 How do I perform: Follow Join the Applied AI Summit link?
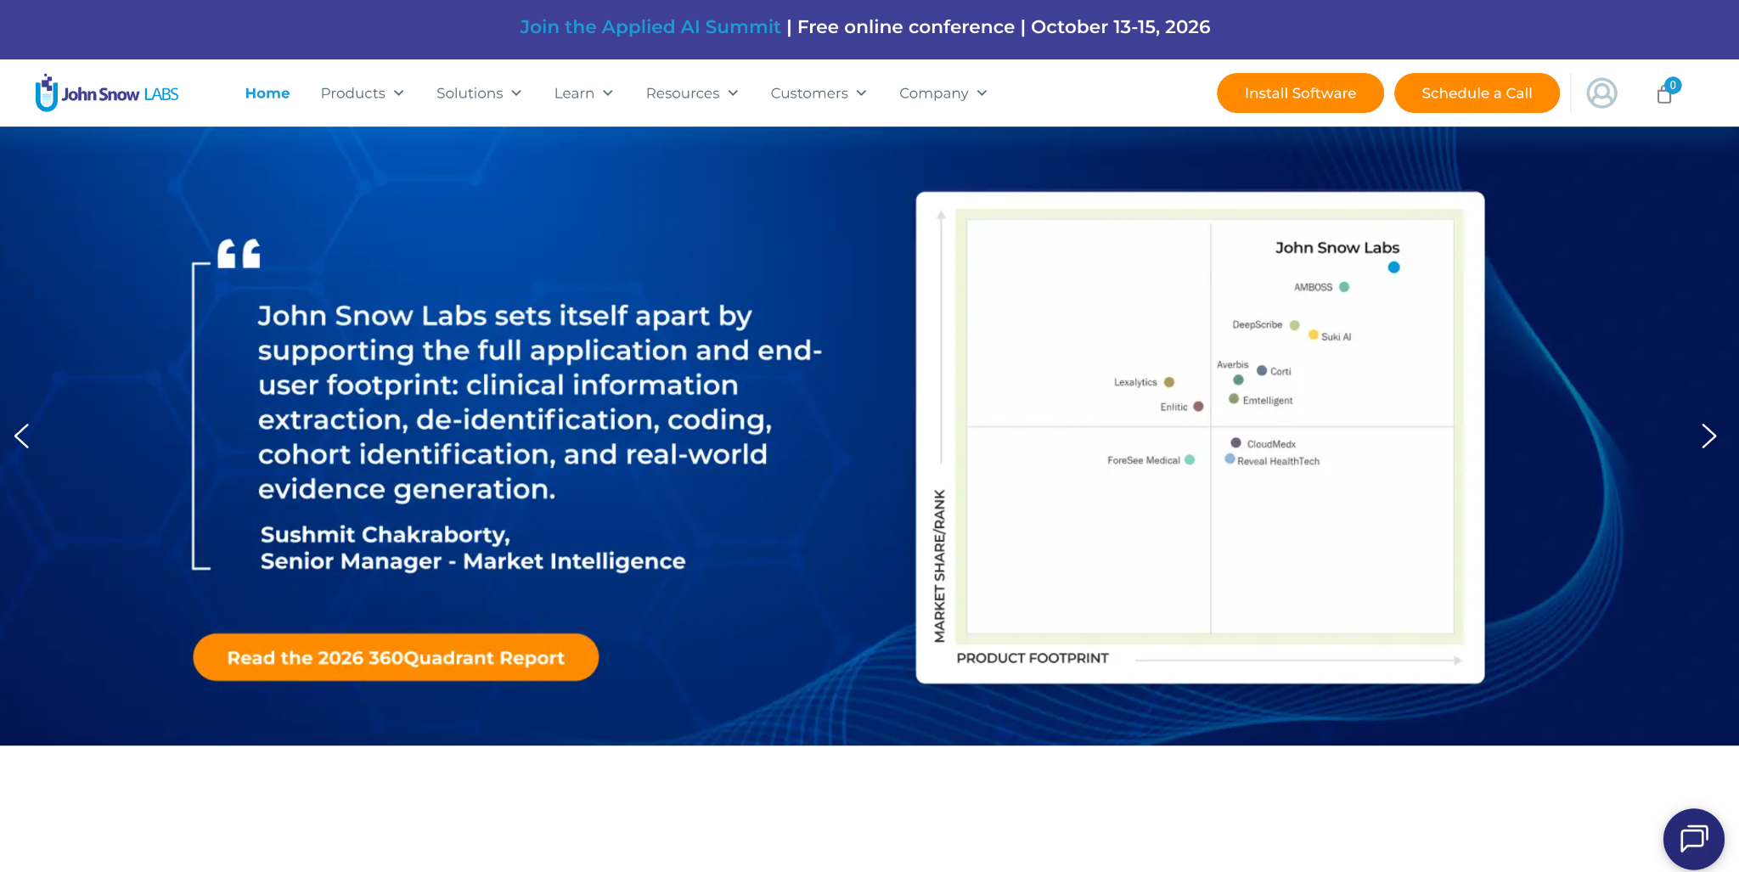click(x=650, y=27)
